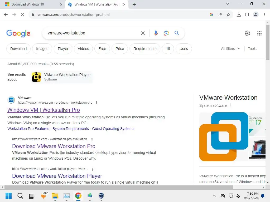Click inside the Google search field
This screenshot has height=202, width=270.
pyautogui.click(x=93, y=33)
